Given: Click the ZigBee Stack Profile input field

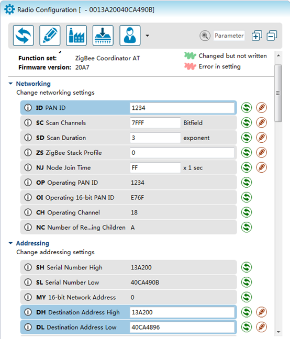Looking at the screenshot, I should 182,152.
